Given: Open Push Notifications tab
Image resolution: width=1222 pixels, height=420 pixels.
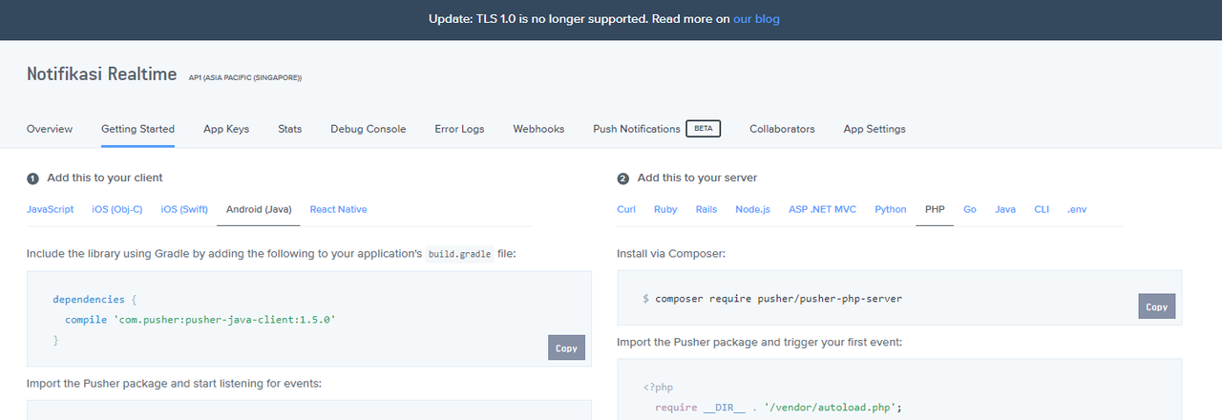Looking at the screenshot, I should click(x=637, y=129).
